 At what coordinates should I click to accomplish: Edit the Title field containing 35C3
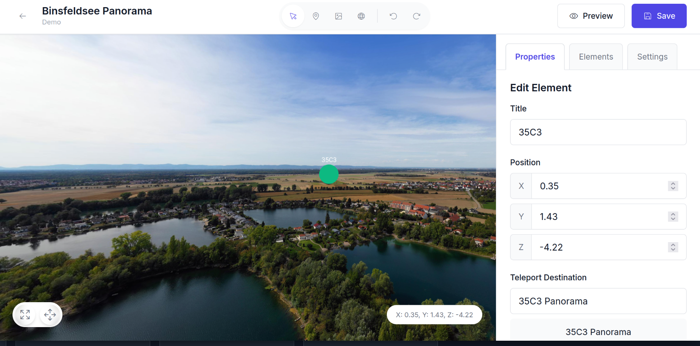[x=598, y=132]
